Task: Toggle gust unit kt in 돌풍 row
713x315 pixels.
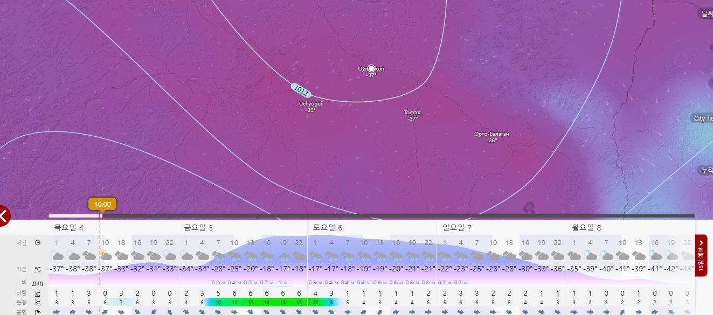Action: pyautogui.click(x=38, y=303)
